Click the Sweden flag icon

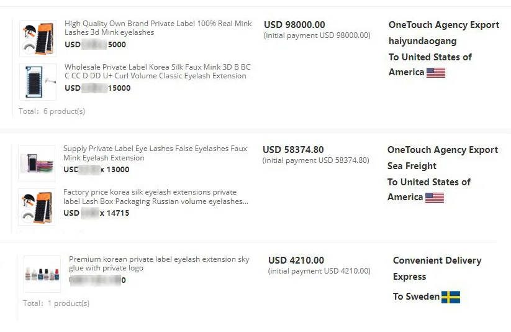(451, 297)
